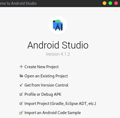Click the Welcome to Android Studio window title

18,3
